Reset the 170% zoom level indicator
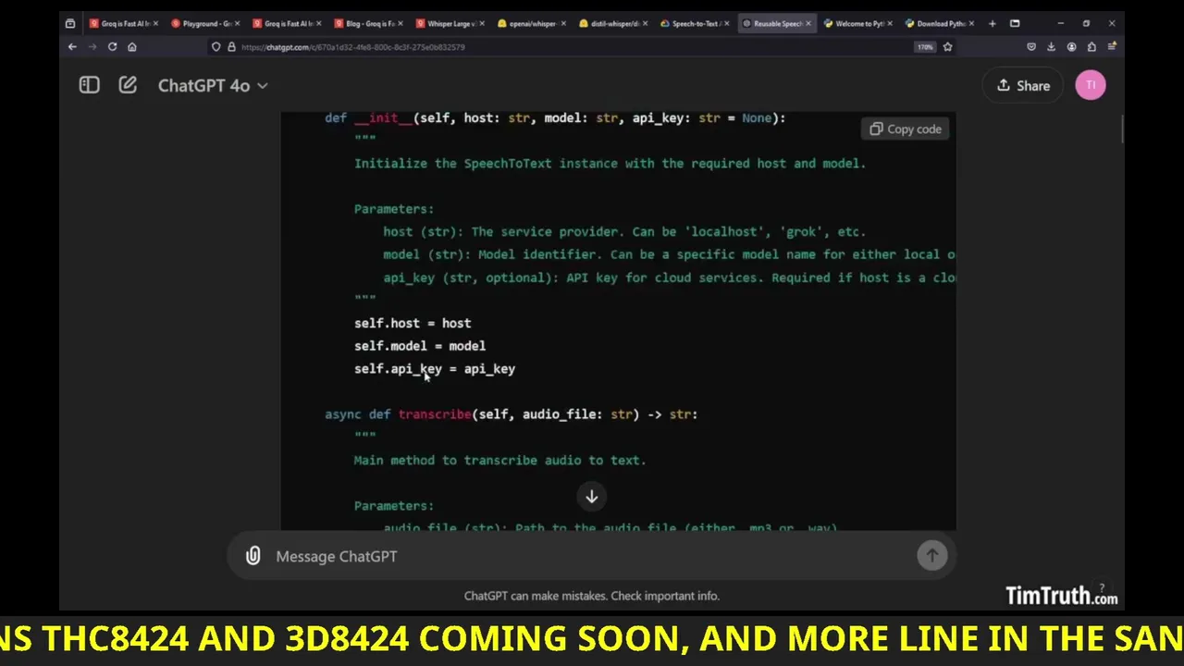 (924, 46)
